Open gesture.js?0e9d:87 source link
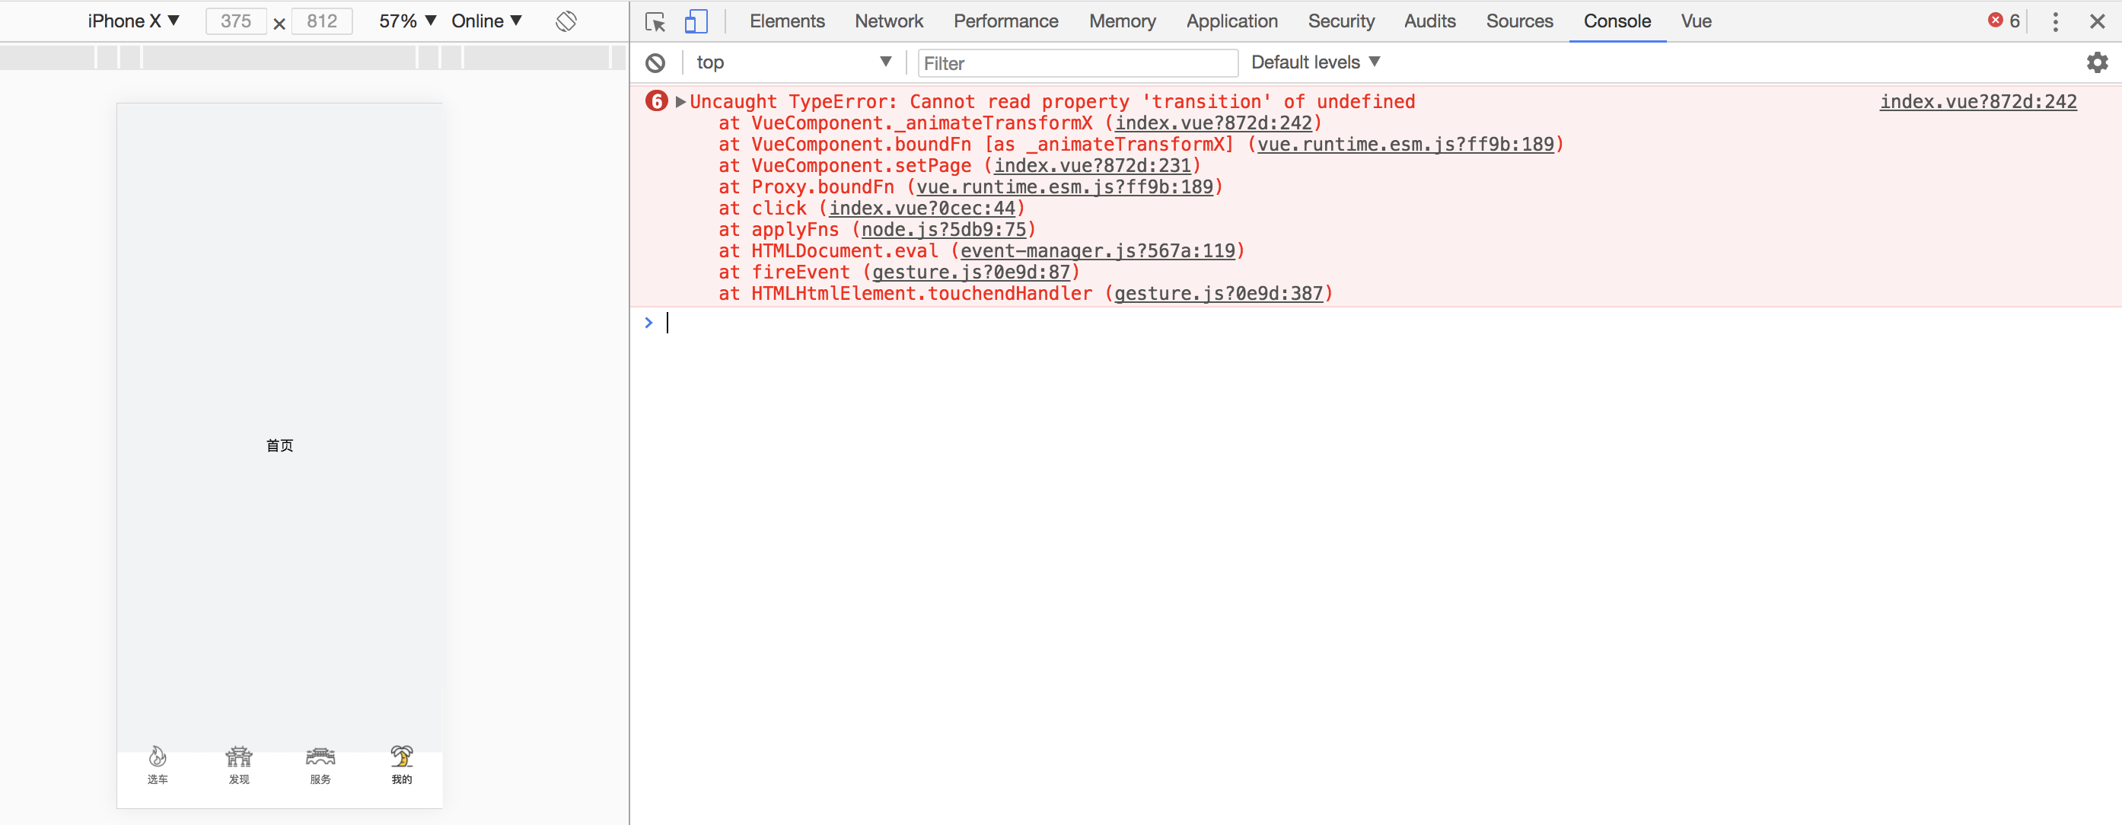This screenshot has height=825, width=2122. click(x=971, y=272)
